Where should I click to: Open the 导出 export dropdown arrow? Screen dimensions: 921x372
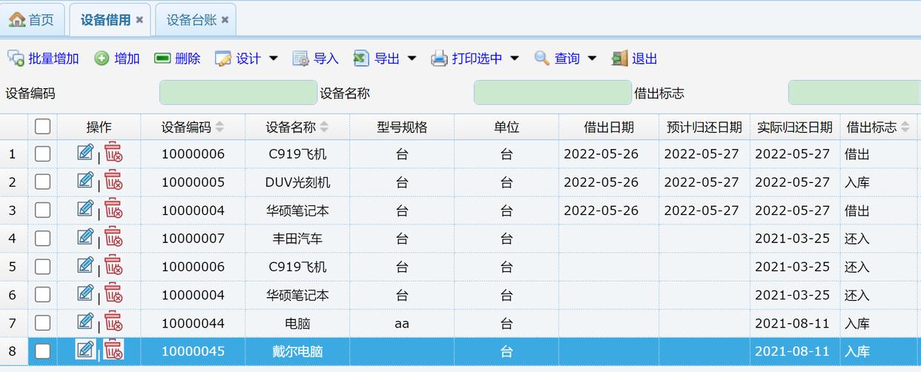(x=412, y=59)
